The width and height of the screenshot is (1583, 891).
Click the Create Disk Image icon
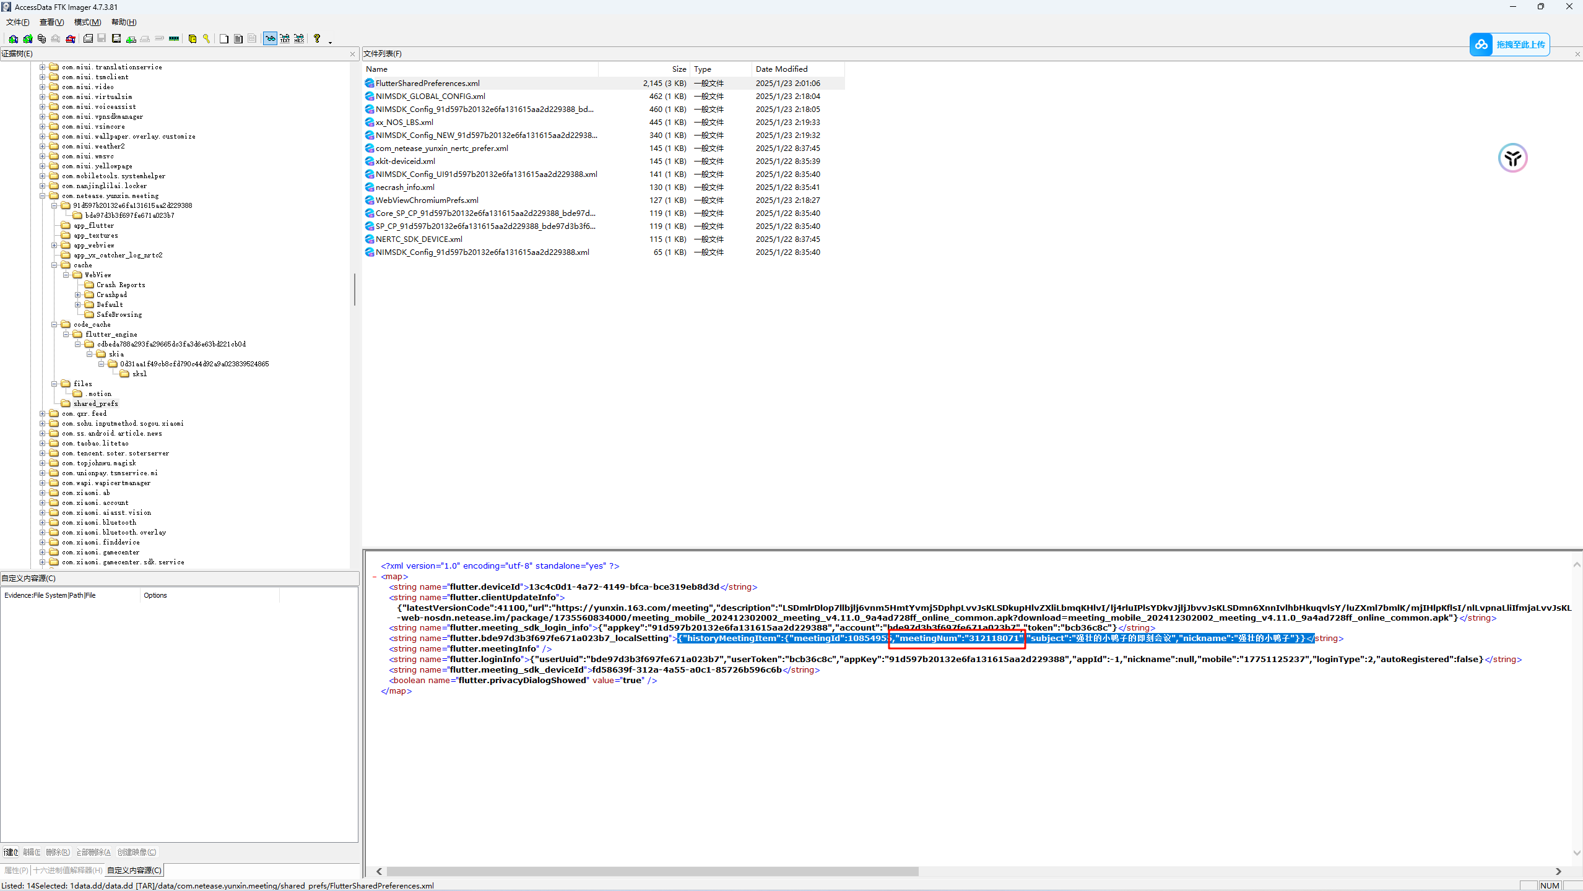click(x=89, y=38)
